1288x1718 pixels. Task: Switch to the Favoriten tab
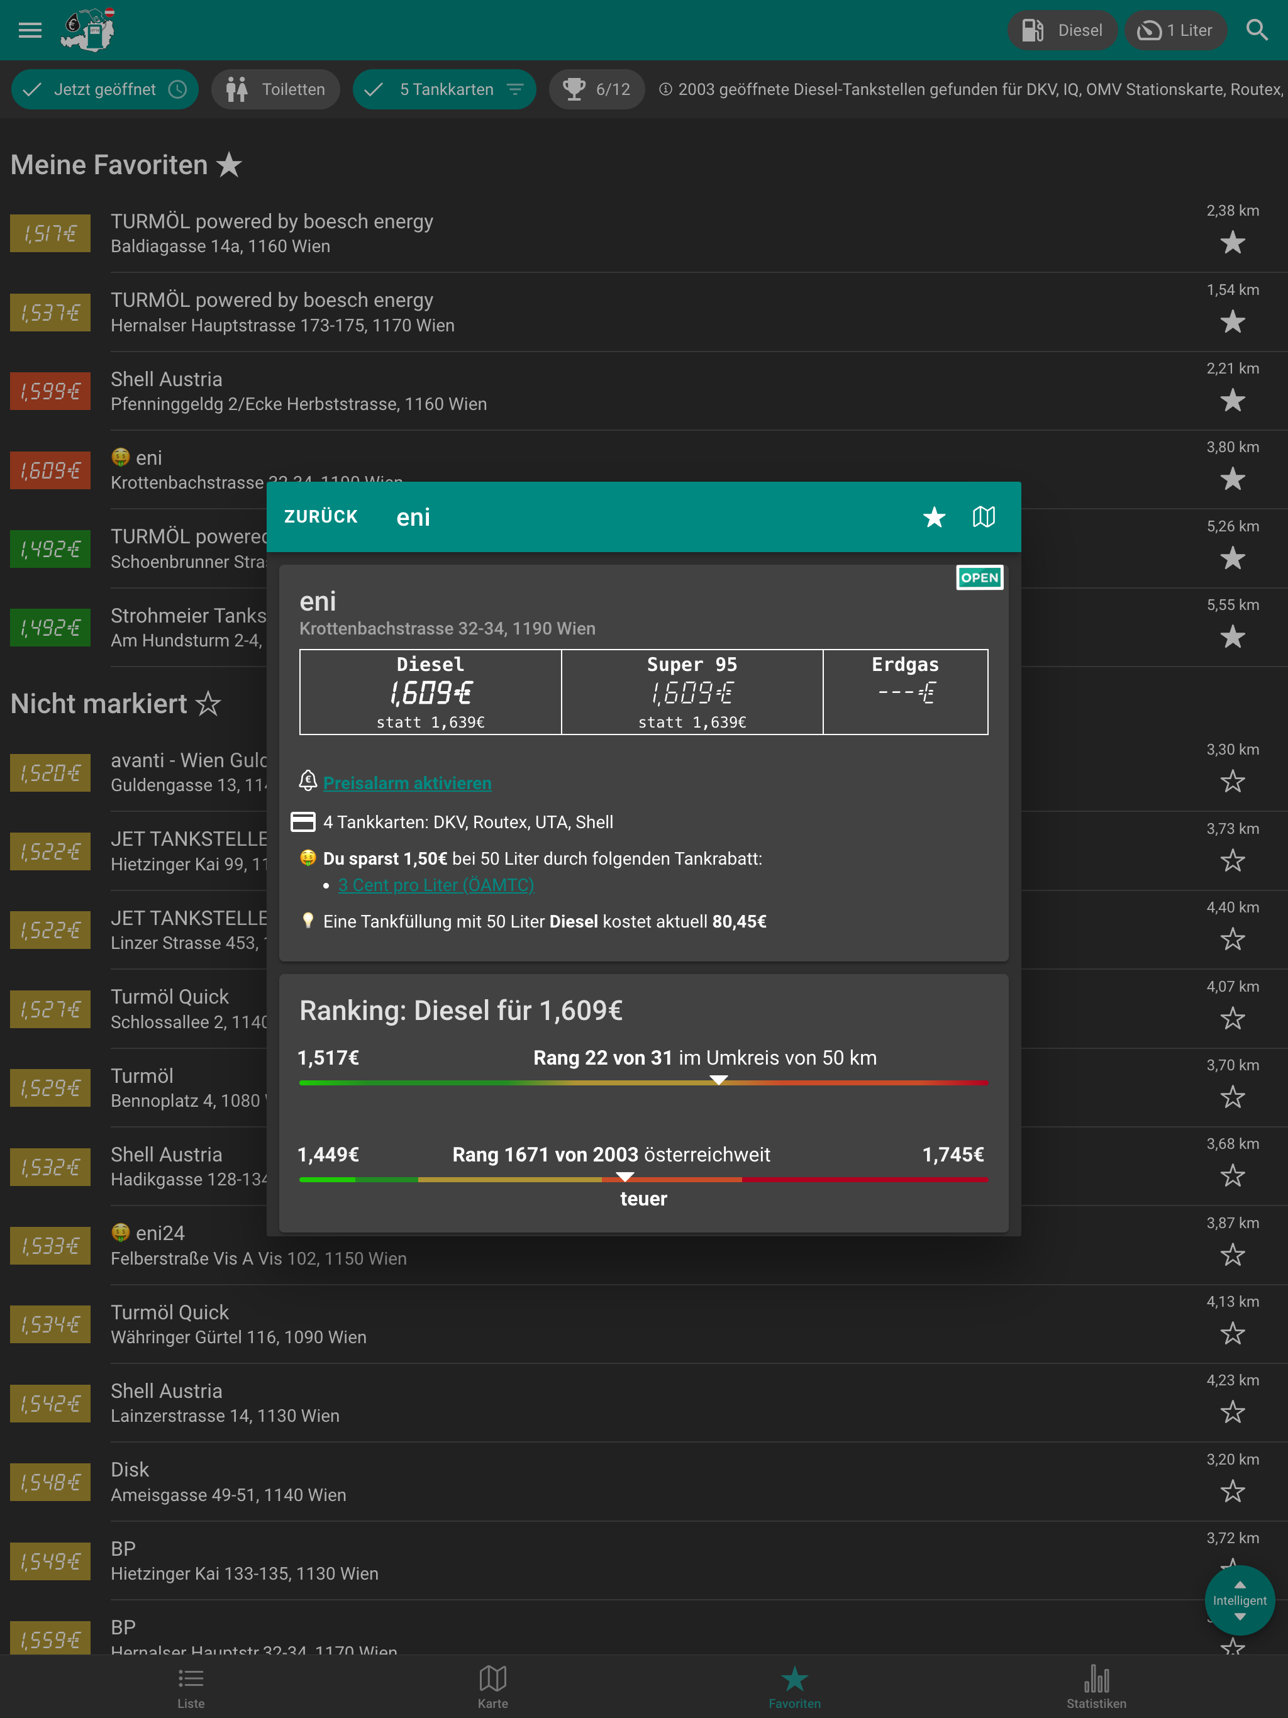point(795,1687)
